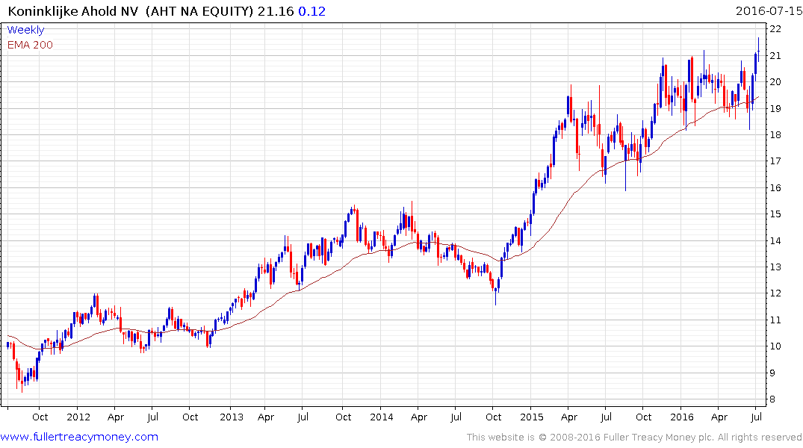Click the final Jul label on time axis

[x=757, y=417]
